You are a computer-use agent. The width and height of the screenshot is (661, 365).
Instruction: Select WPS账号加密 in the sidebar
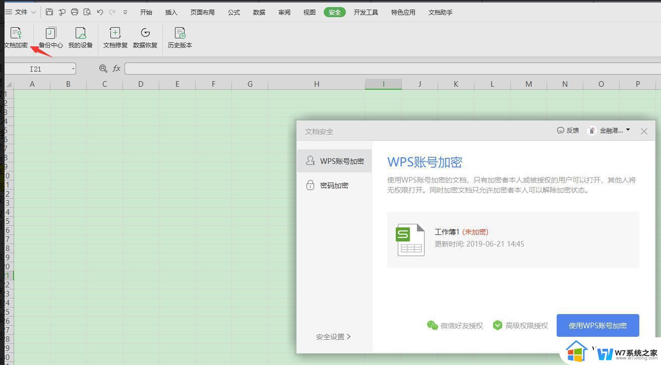coord(335,161)
